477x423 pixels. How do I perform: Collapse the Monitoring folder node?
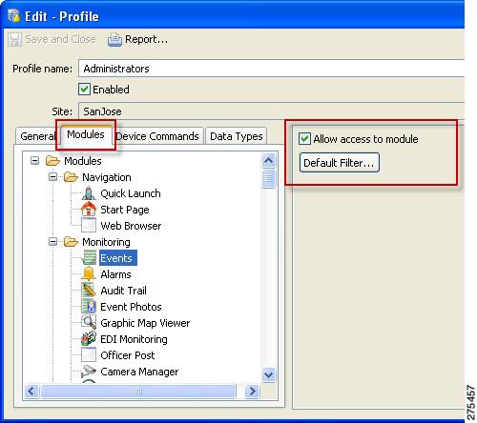coord(52,242)
